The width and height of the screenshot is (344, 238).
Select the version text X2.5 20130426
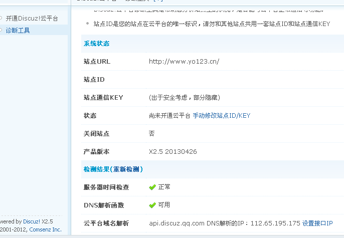(x=173, y=151)
